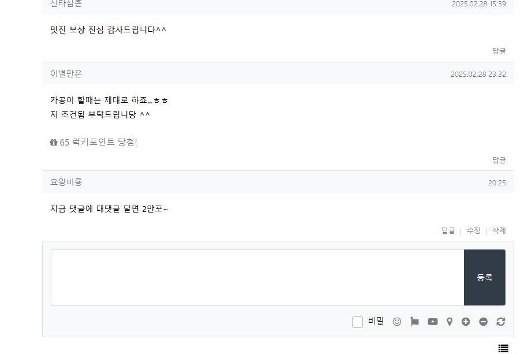Screen dimensions: 528x354
Task: Click the refresh arrows icon
Action: (x=500, y=322)
